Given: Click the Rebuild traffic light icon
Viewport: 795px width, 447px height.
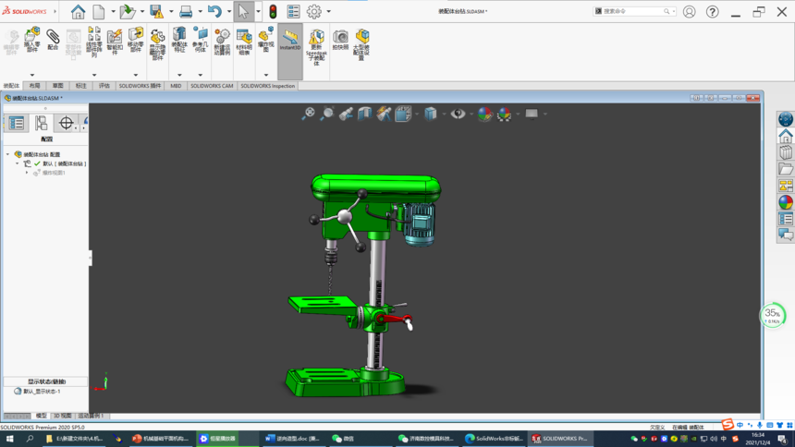Looking at the screenshot, I should 273,12.
